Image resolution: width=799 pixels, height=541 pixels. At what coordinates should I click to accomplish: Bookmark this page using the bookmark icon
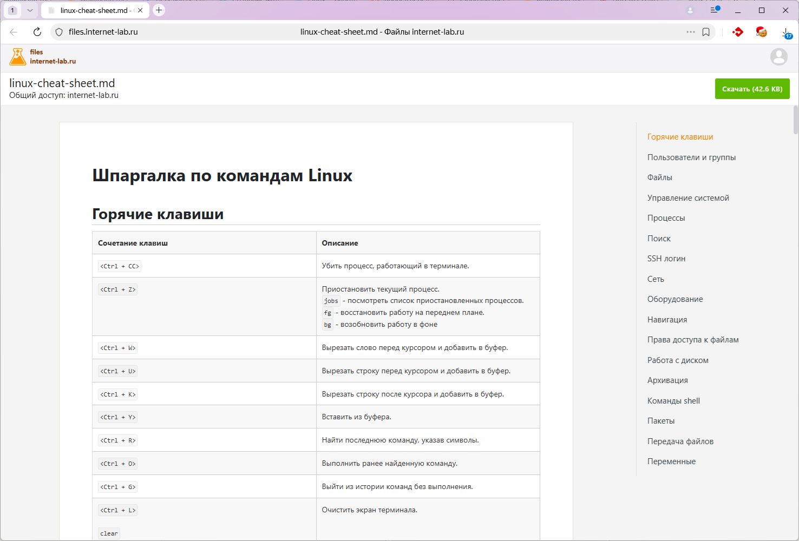click(x=706, y=32)
